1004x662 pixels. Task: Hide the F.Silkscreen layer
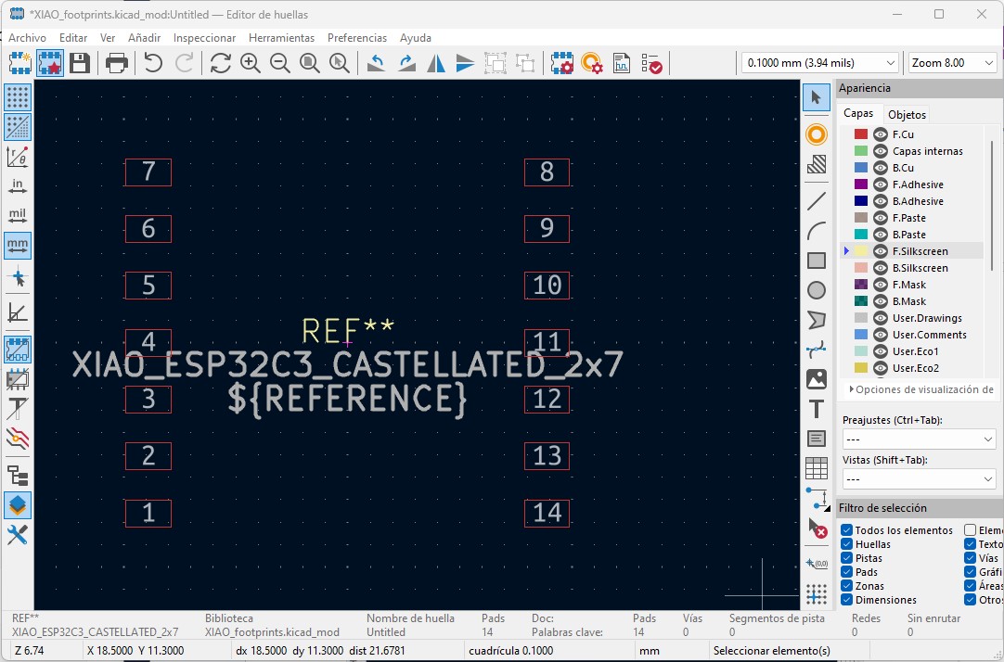pos(881,251)
